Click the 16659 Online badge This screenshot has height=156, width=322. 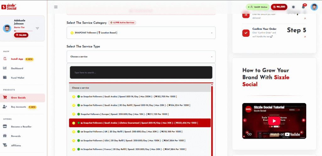point(258,7)
